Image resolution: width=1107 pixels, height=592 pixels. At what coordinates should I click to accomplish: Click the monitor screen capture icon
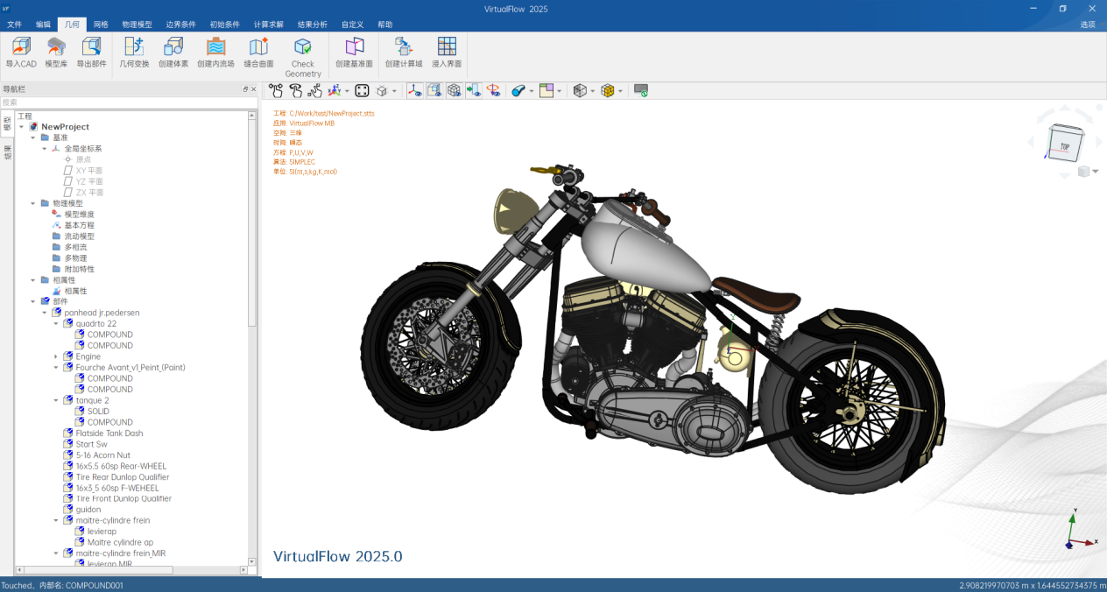[x=641, y=90]
